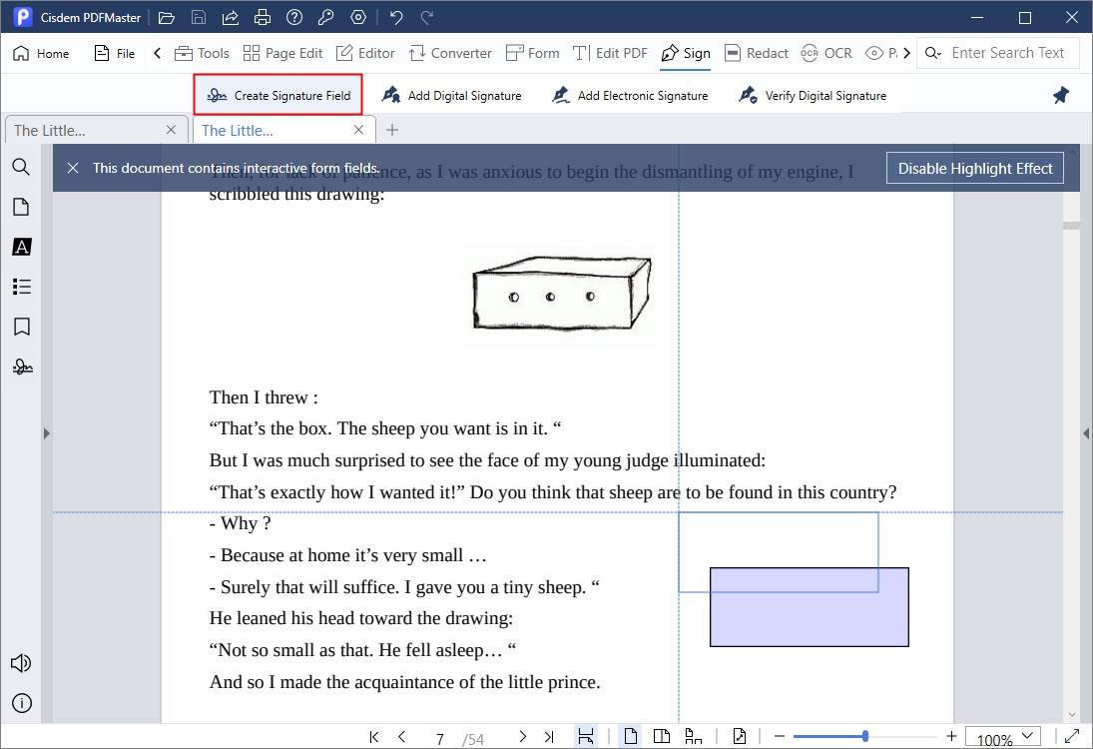Open the File menu
Image resolution: width=1093 pixels, height=749 pixels.
click(x=115, y=53)
